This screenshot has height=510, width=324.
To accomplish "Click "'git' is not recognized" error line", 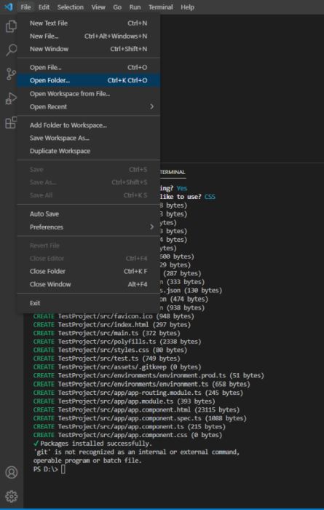I will tap(136, 452).
